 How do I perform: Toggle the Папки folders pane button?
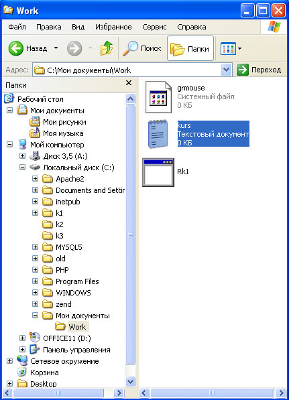pyautogui.click(x=190, y=48)
